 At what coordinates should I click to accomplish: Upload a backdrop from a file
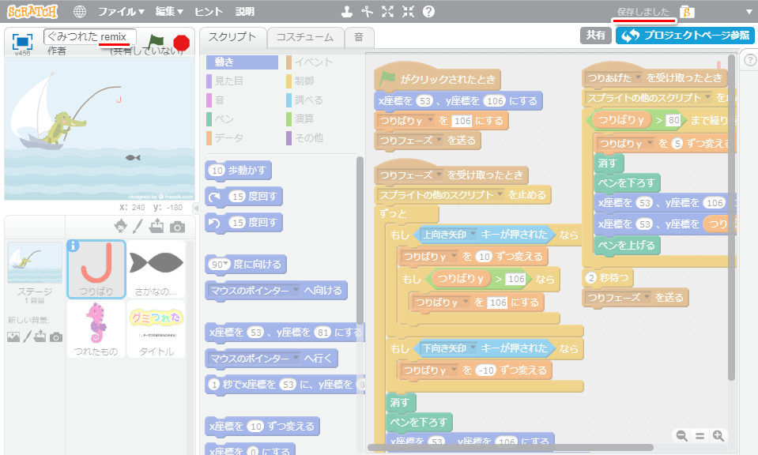(x=40, y=337)
